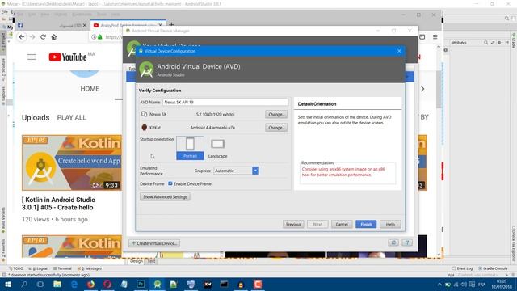
Task: Select Portrait startup orientation
Action: (190, 148)
